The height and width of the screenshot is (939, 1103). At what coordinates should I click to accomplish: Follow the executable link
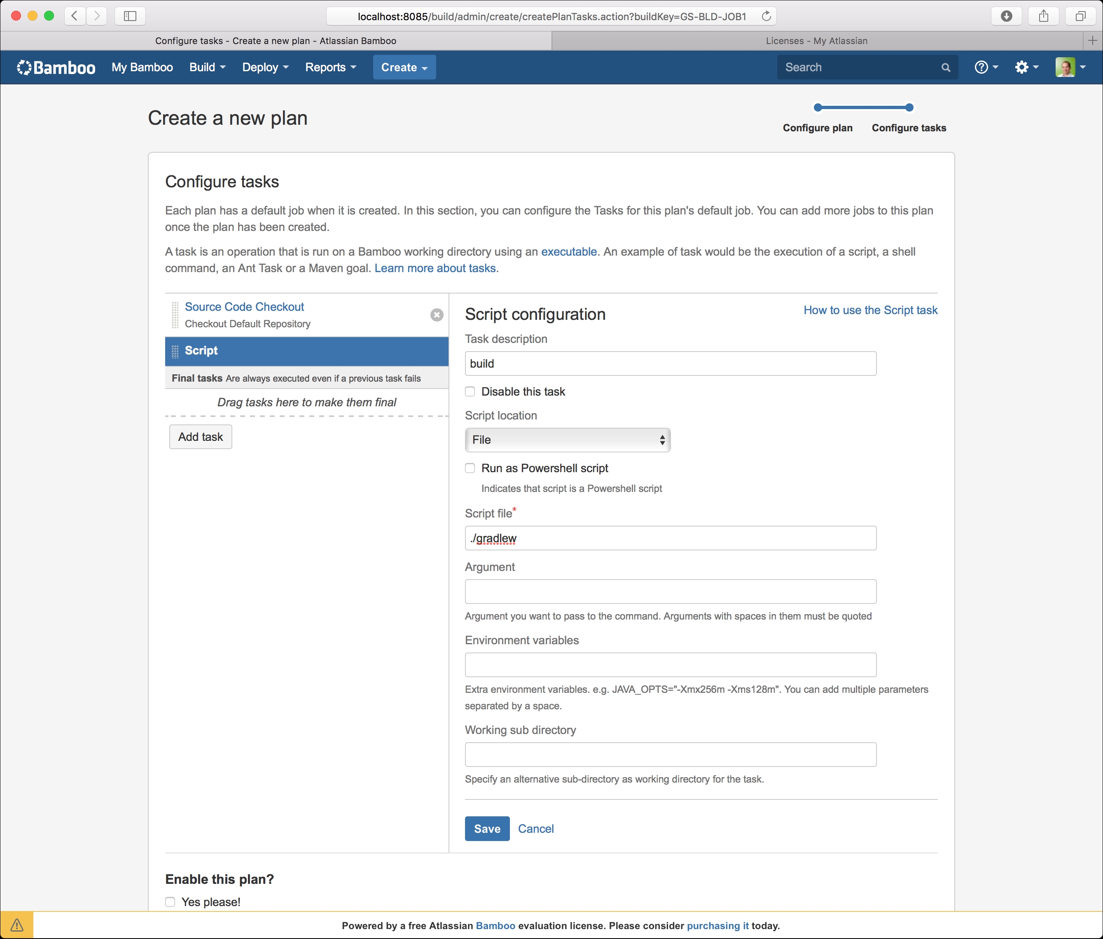[x=568, y=252]
